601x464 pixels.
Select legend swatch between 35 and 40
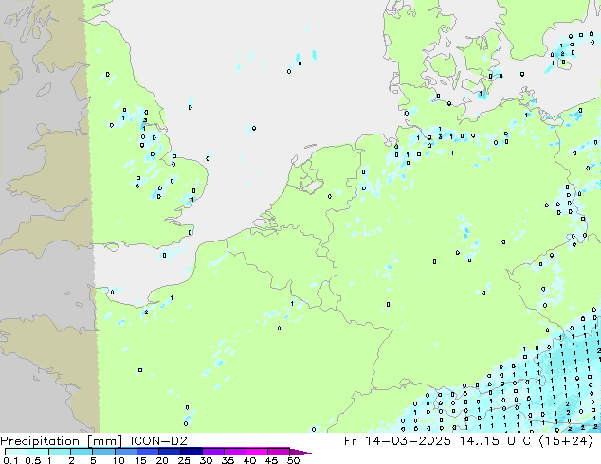click(234, 452)
